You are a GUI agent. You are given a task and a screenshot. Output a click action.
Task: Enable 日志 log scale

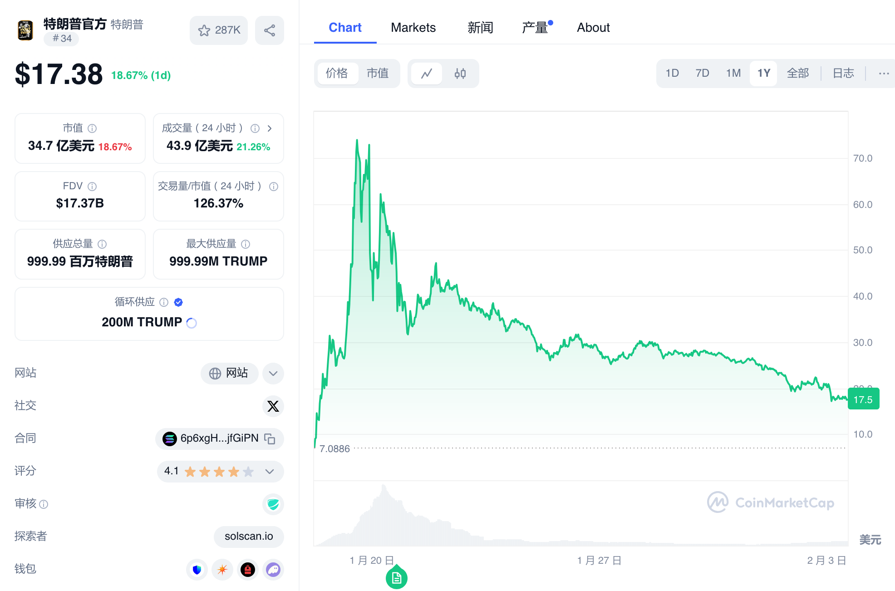843,73
